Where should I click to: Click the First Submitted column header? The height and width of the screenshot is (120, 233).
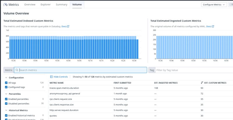tap(122, 83)
